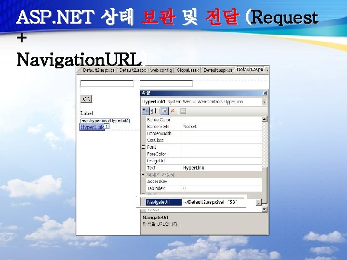Click the second empty textbox in designer

point(166,84)
